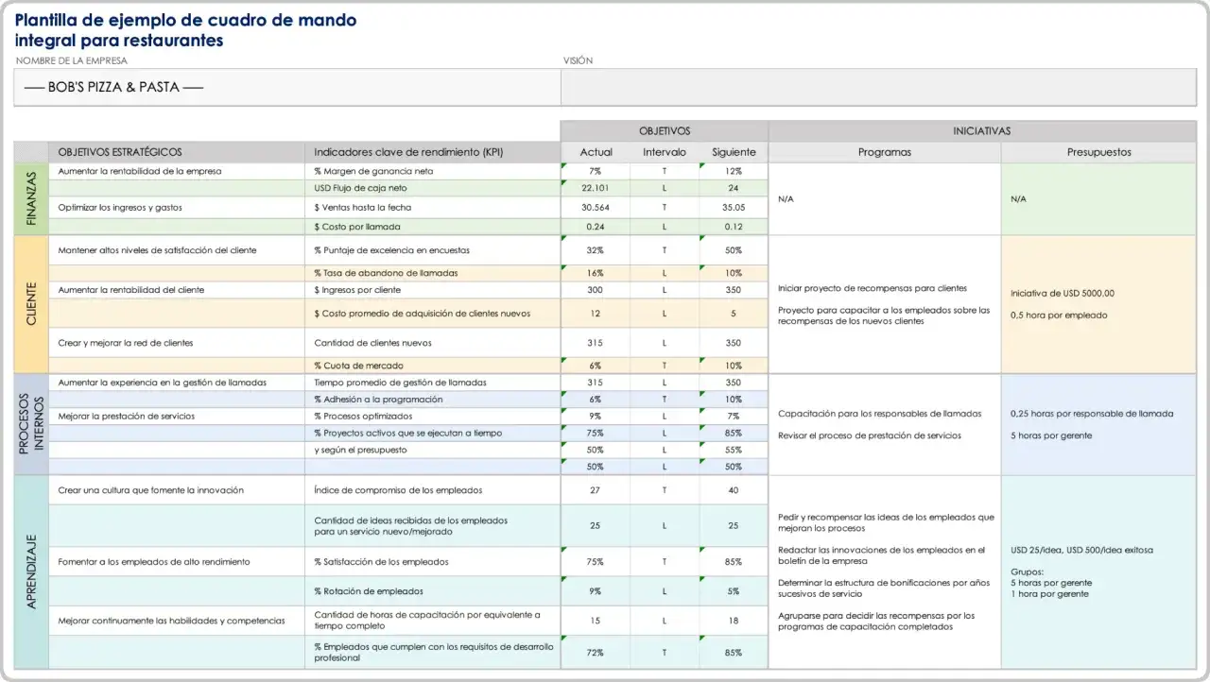1210x682 pixels.
Task: Click '0,25 horas por responsable de llamada' budget
Action: point(1092,414)
